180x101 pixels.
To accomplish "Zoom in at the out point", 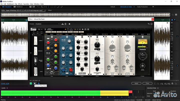I will [x=165, y=84].
